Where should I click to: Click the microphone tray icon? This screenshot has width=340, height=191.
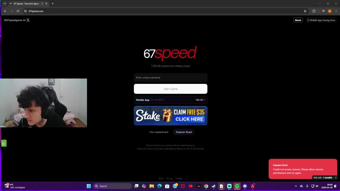[307, 186]
